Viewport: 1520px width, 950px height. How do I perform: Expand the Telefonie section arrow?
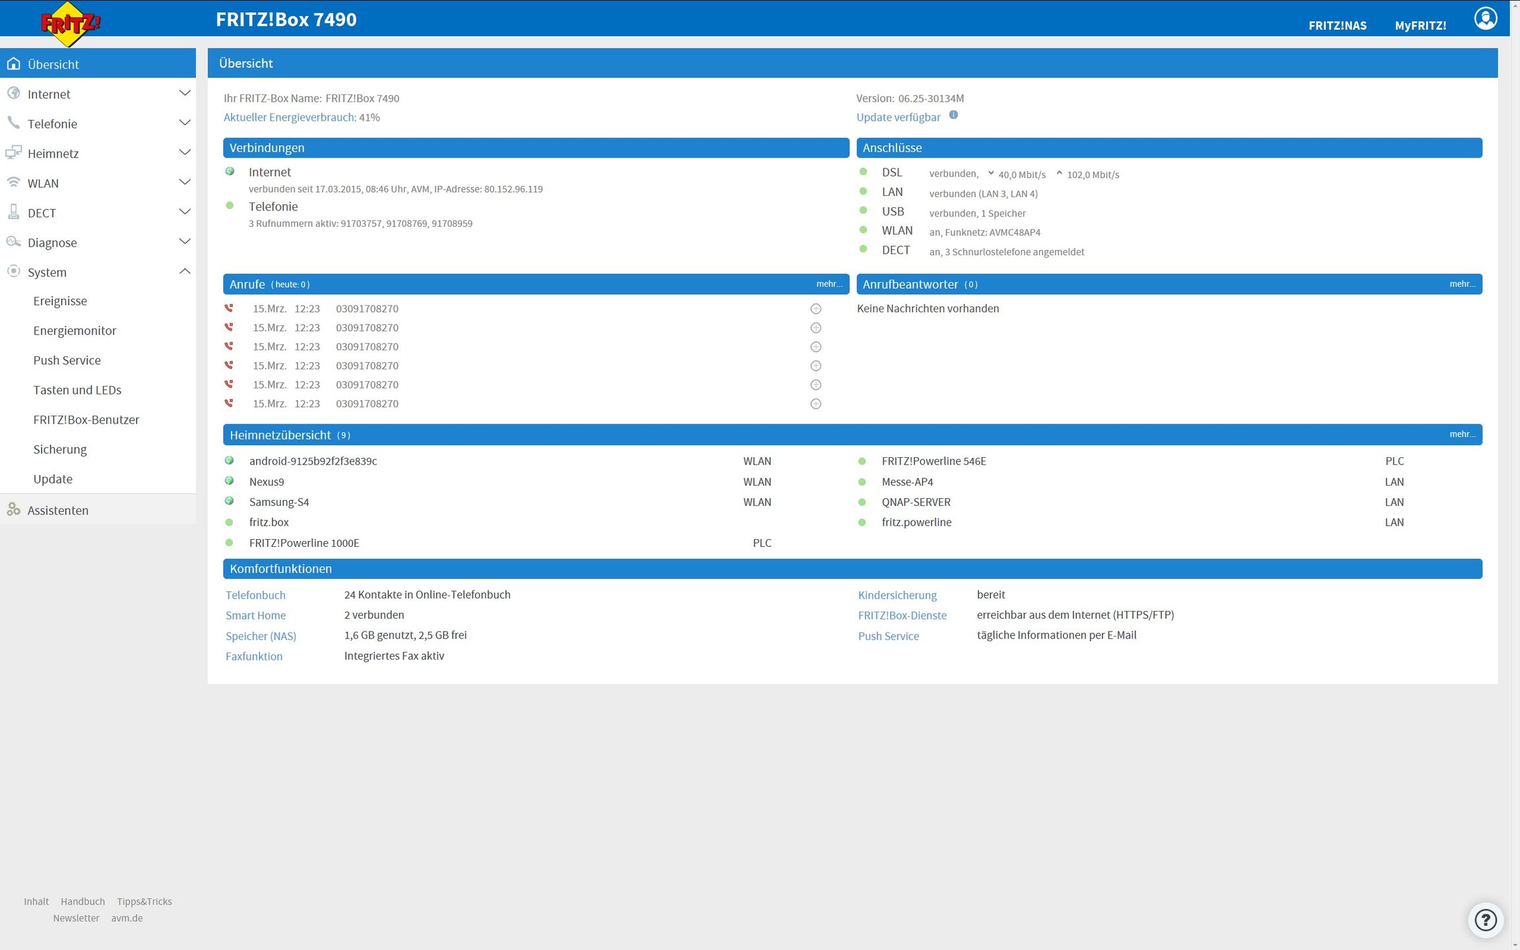tap(185, 123)
